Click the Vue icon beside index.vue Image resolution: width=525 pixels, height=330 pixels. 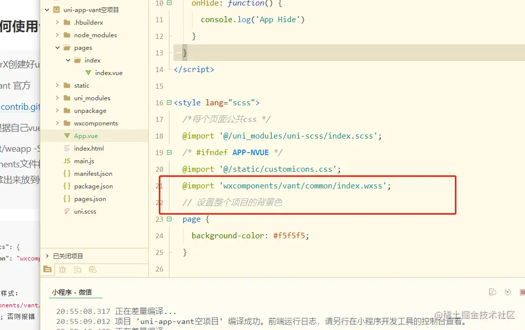(88, 73)
